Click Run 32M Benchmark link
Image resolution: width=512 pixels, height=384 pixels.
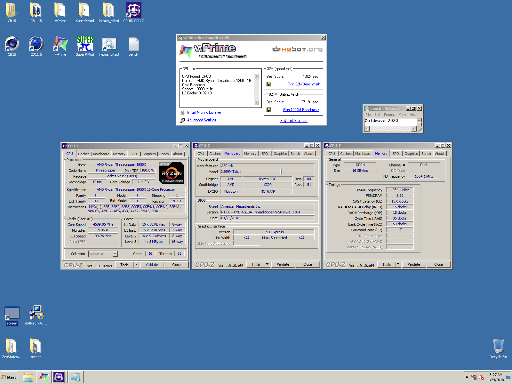click(304, 84)
